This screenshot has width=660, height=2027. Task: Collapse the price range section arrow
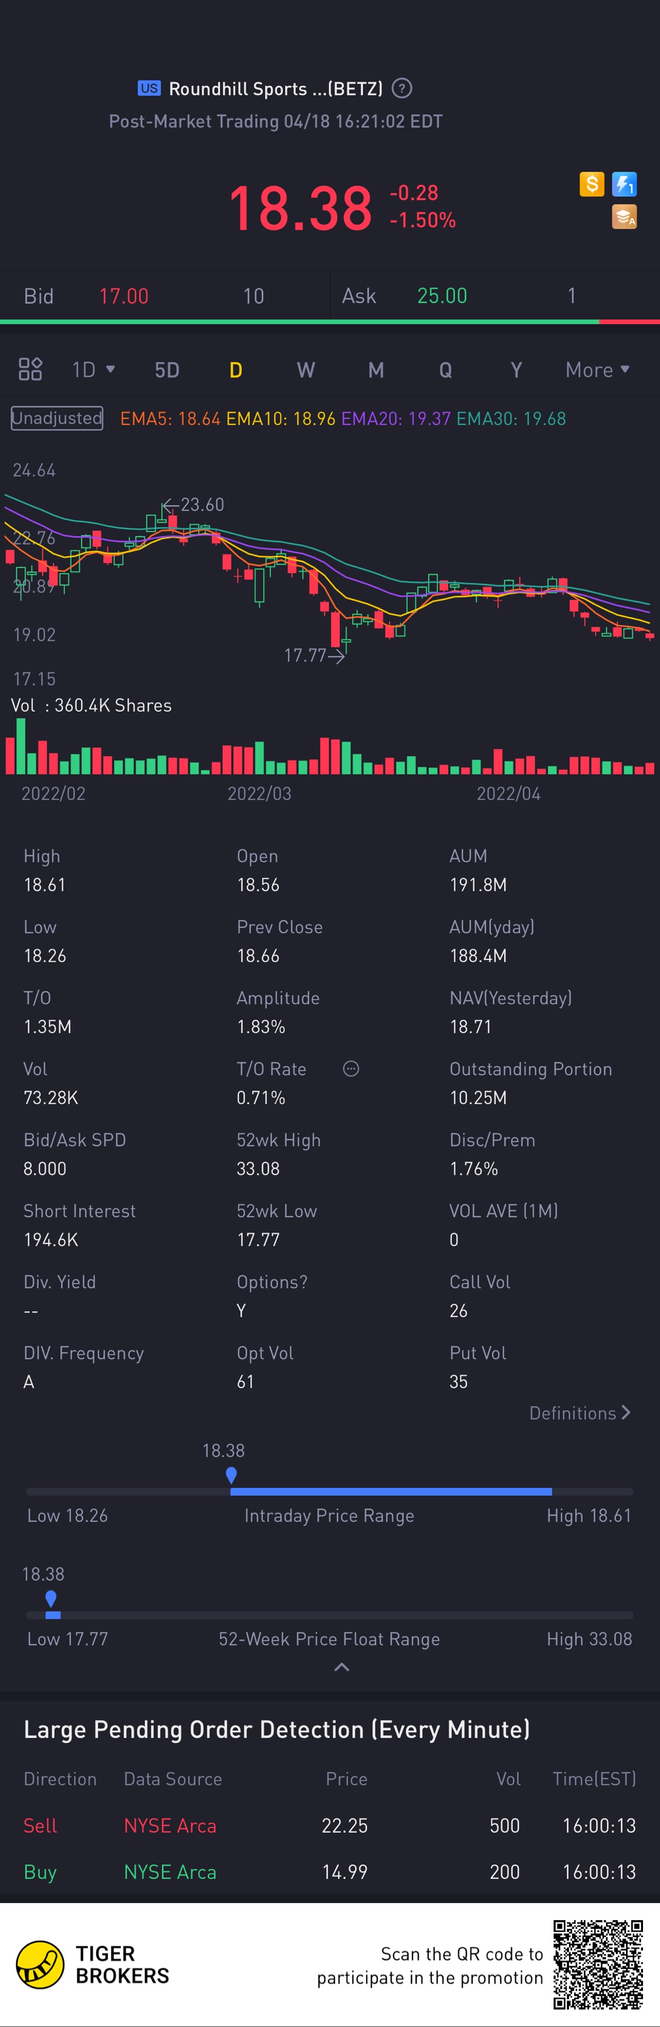click(342, 1668)
